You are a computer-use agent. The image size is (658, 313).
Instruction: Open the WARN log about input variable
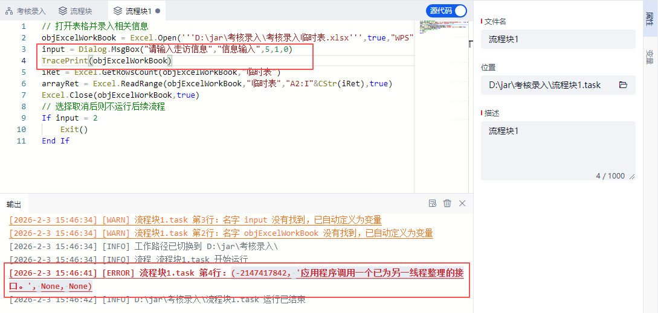(195, 220)
